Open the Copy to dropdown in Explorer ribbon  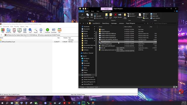tap(111, 16)
